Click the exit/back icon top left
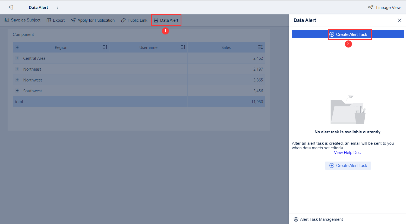 click(11, 7)
